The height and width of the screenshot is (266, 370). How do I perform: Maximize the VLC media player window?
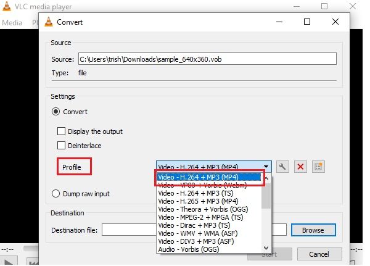click(324, 6)
